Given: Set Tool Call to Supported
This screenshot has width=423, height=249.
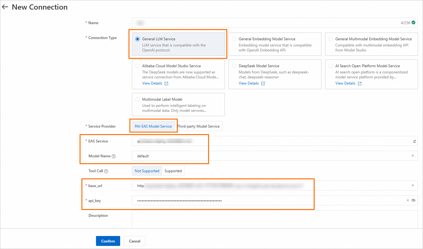Looking at the screenshot, I should pos(173,171).
